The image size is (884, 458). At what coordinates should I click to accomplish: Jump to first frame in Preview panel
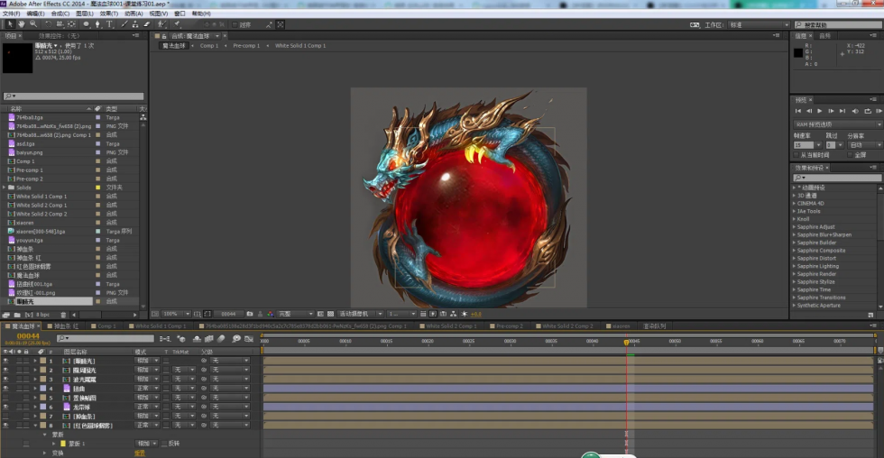797,111
